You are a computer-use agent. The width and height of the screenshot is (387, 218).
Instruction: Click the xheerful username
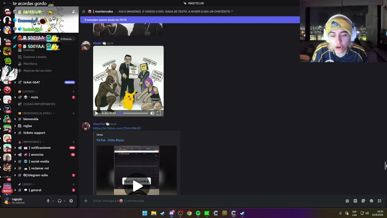pyautogui.click(x=99, y=124)
